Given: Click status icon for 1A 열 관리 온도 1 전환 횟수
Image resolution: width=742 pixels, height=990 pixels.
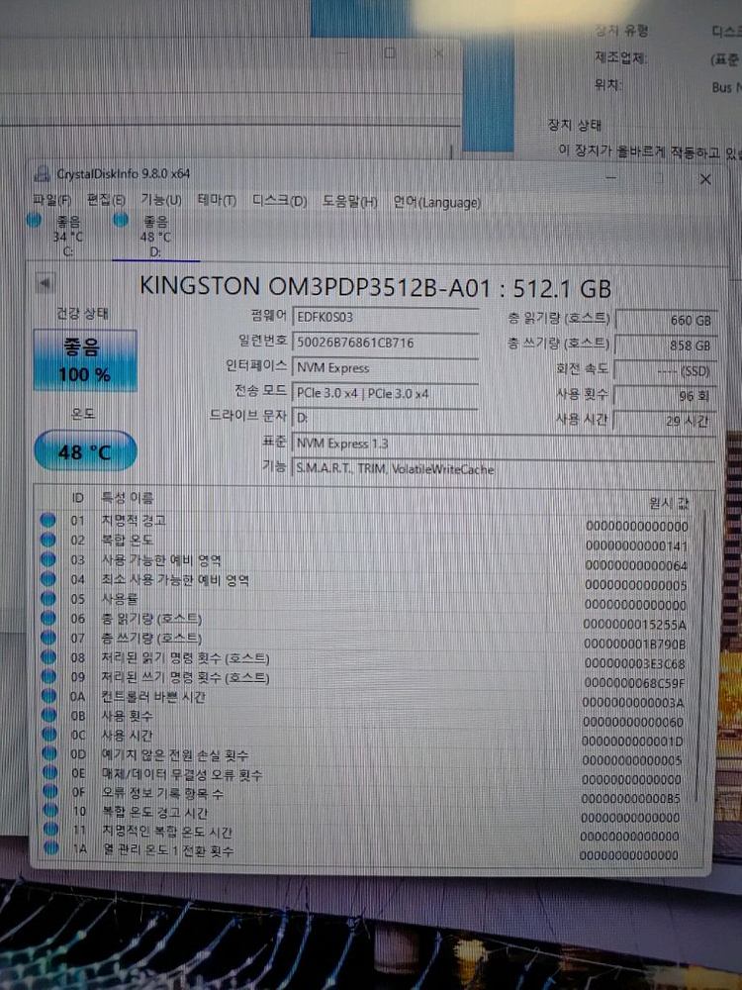Looking at the screenshot, I should (51, 848).
